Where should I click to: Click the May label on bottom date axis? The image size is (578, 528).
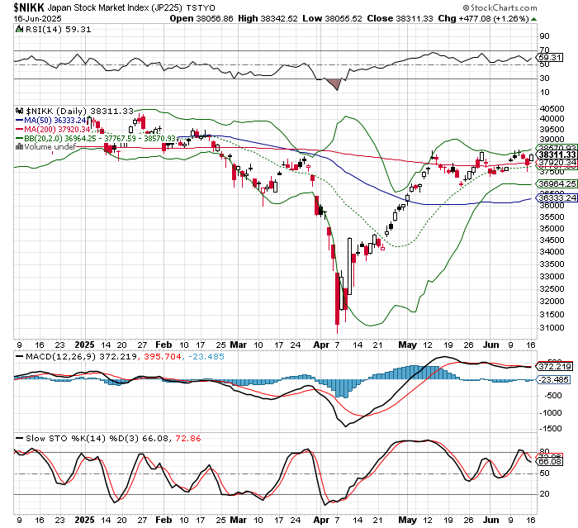coord(407,521)
